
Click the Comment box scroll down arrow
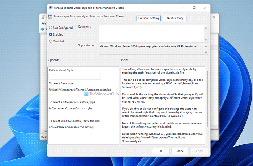(x=206, y=40)
